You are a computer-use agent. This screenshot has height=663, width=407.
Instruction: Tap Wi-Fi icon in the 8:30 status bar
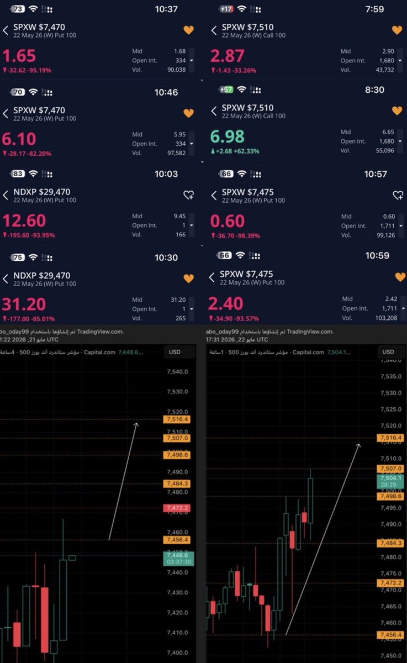pos(241,90)
